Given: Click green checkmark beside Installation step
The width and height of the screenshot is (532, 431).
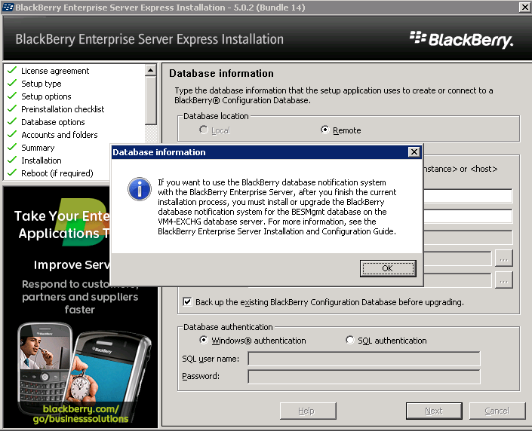Looking at the screenshot, I should click(x=11, y=160).
